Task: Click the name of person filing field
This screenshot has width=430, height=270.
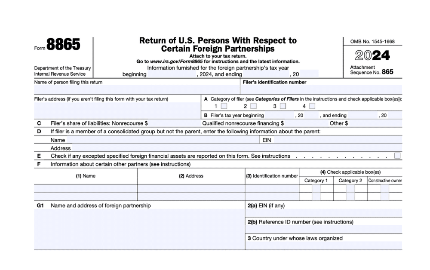Action: pyautogui.click(x=129, y=89)
